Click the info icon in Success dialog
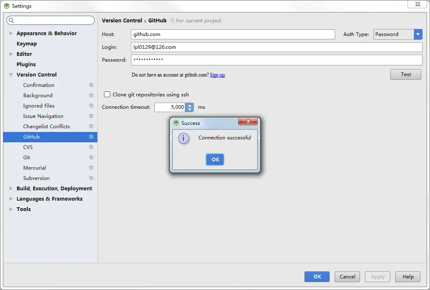The image size is (430, 290). click(184, 138)
